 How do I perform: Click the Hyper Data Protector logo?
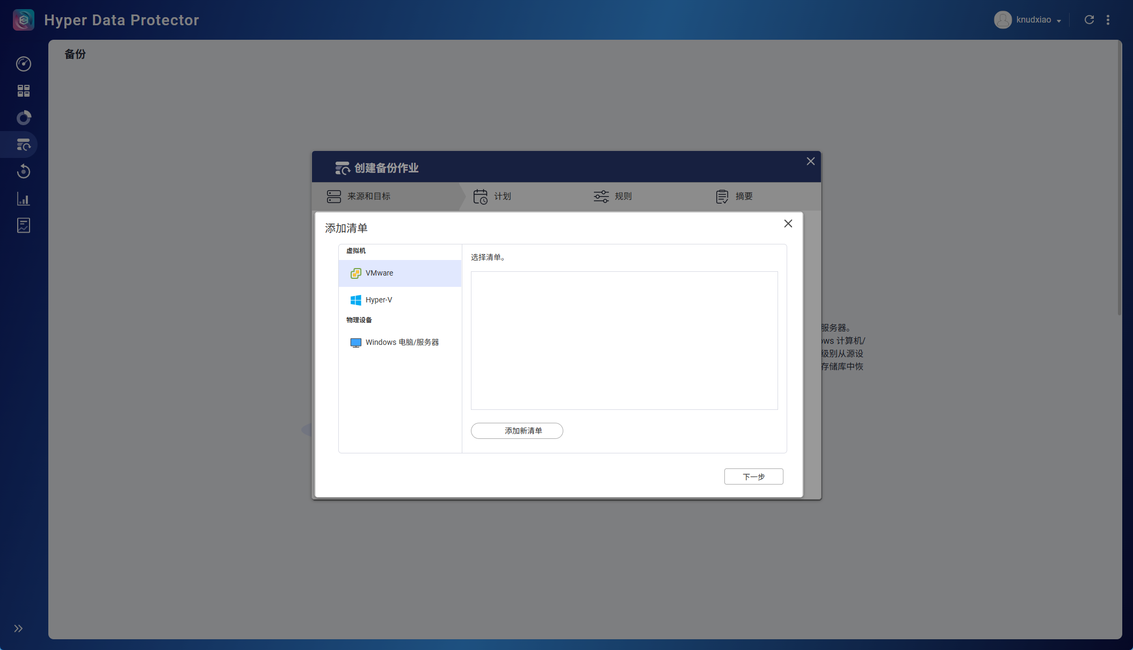pos(24,20)
